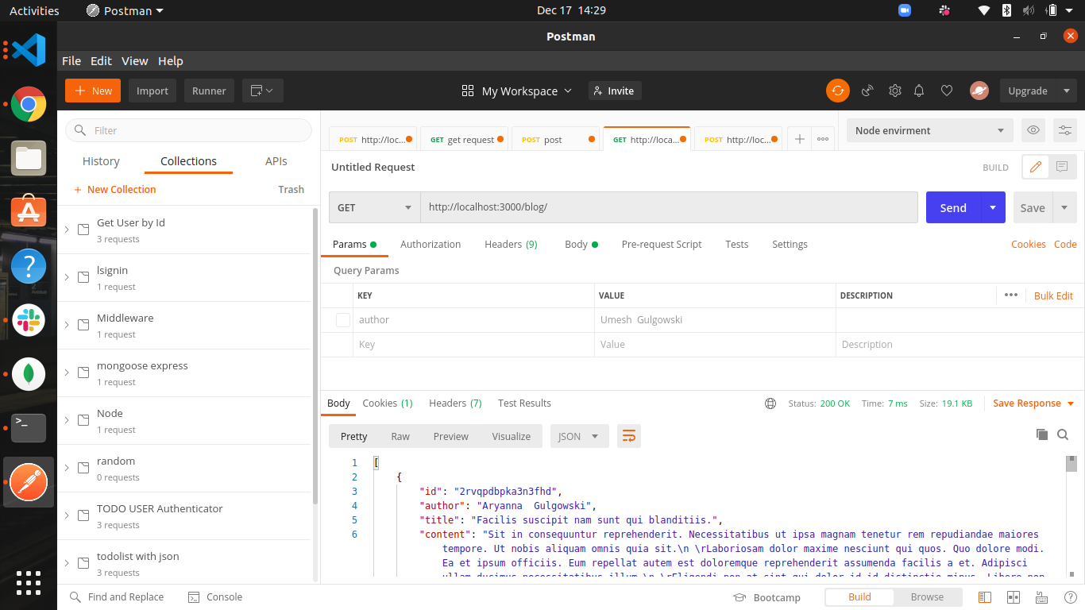
Task: Open Visual Studio Code from the dock
Action: pos(29,50)
